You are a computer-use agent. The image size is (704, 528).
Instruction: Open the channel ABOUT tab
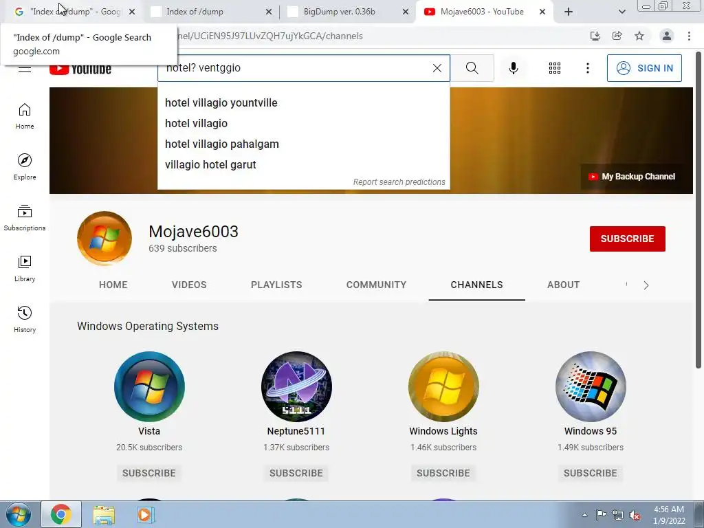click(564, 285)
